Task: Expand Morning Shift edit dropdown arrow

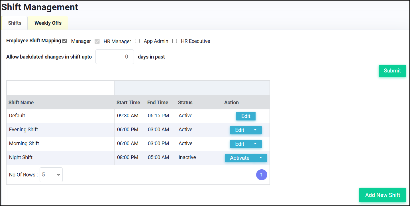Action: click(x=255, y=144)
